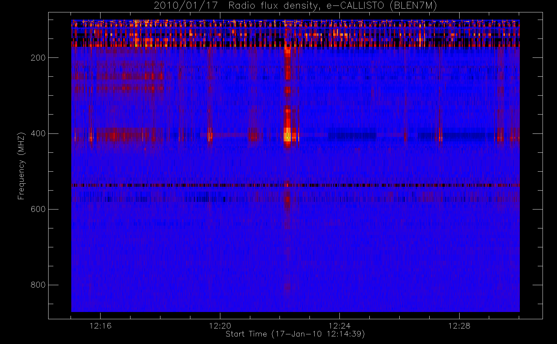Screen dimensions: 557x344
Task: Click the 600 frequency tick label
Action: [x=38, y=209]
